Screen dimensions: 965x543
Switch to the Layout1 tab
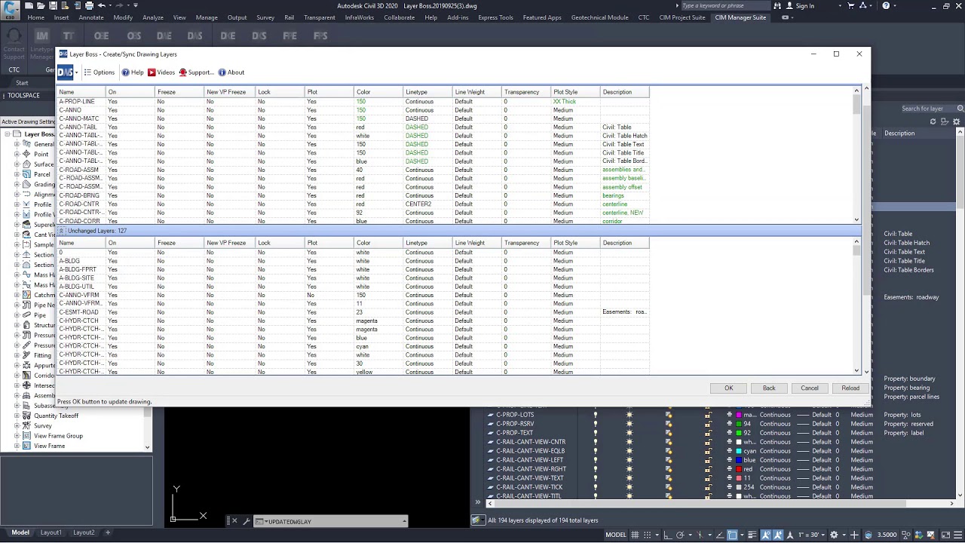coord(51,532)
